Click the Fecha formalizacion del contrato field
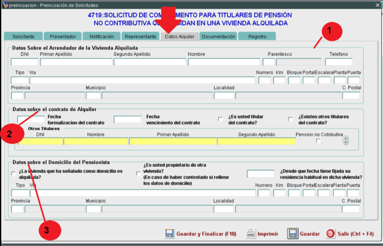Image resolution: width=383 pixels, height=246 pixels. click(31, 119)
